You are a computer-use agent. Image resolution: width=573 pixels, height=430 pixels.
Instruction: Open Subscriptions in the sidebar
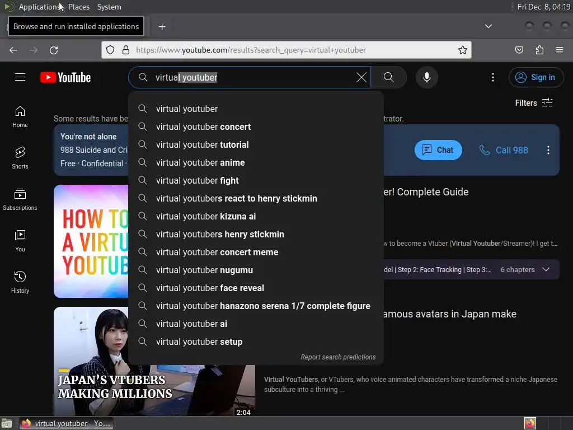click(20, 200)
